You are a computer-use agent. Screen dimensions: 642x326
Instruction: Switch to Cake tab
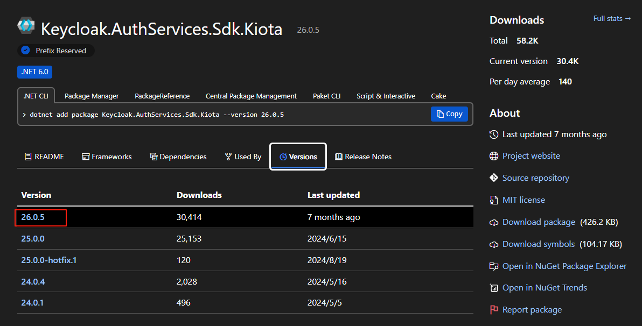[438, 96]
